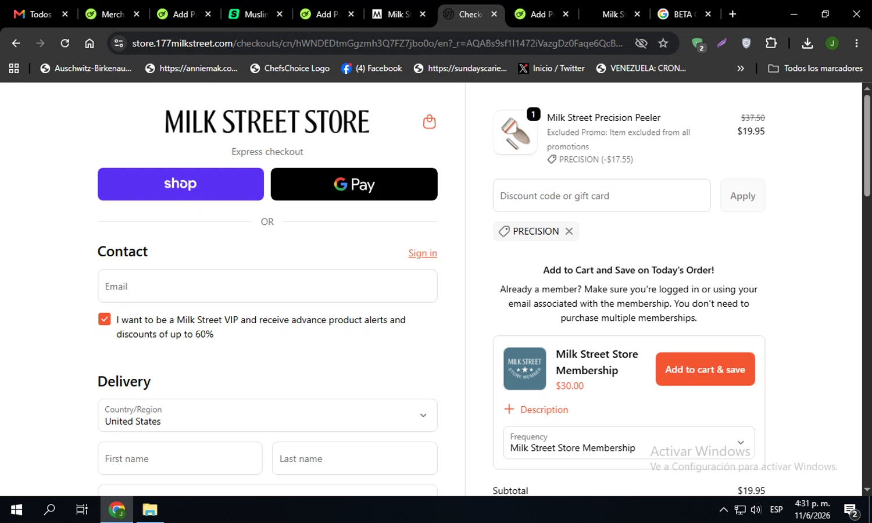Focus the First name field

(180, 458)
